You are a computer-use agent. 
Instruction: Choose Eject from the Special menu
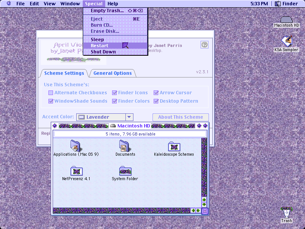[116, 19]
